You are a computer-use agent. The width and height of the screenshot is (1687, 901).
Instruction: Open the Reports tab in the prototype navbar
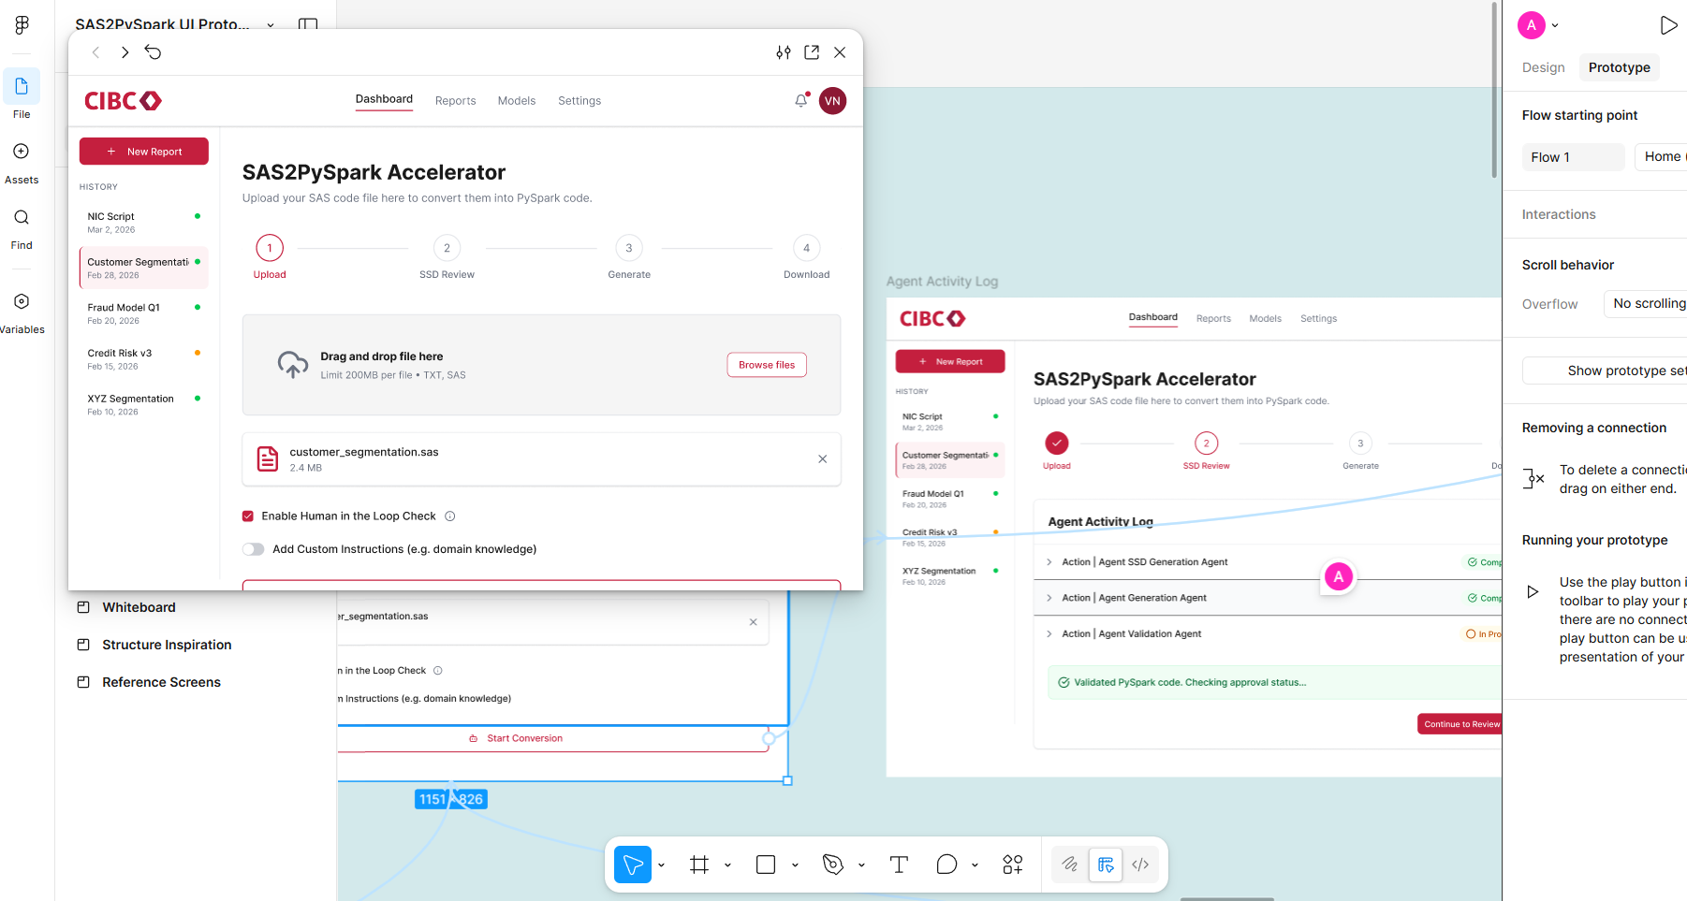click(455, 100)
